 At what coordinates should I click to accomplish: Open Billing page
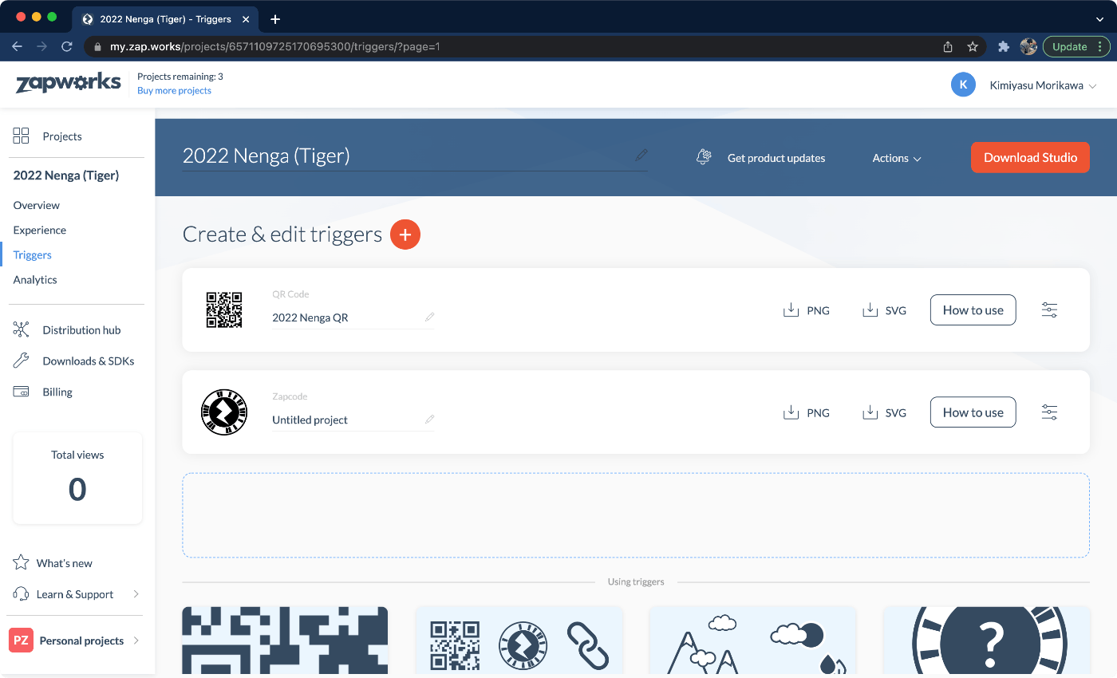[42, 392]
